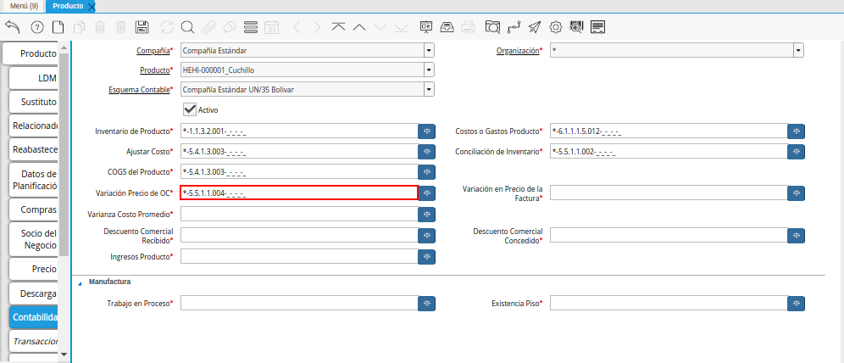844x363 pixels.
Task: Click the Variación en Precio de la Factura field
Action: (669, 193)
